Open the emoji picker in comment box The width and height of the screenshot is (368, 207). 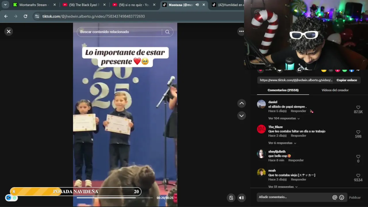(342, 197)
